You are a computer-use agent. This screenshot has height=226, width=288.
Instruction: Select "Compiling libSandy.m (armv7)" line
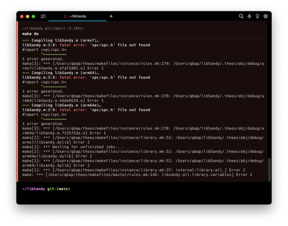pos(61,40)
